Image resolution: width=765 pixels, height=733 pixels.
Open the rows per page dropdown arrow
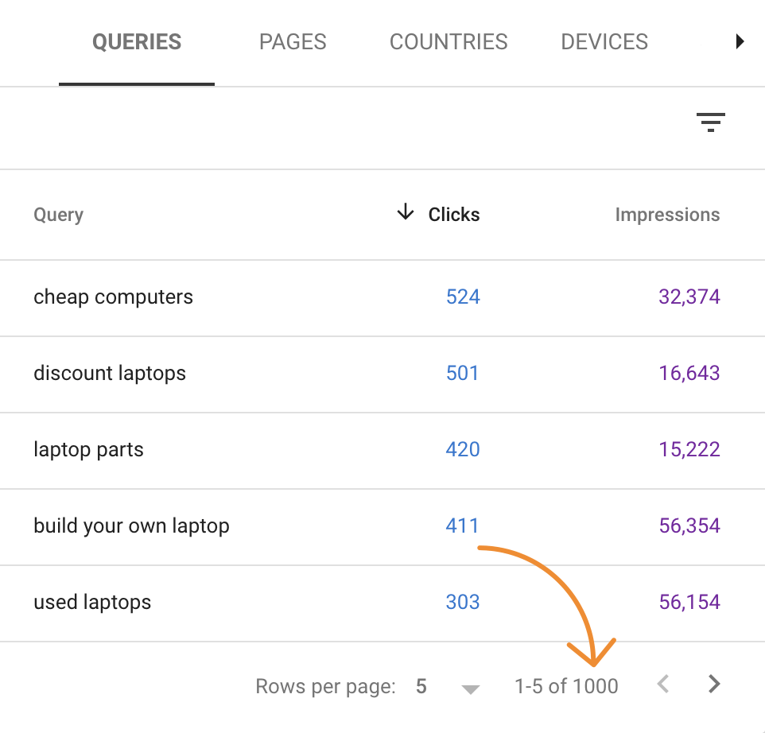(470, 689)
